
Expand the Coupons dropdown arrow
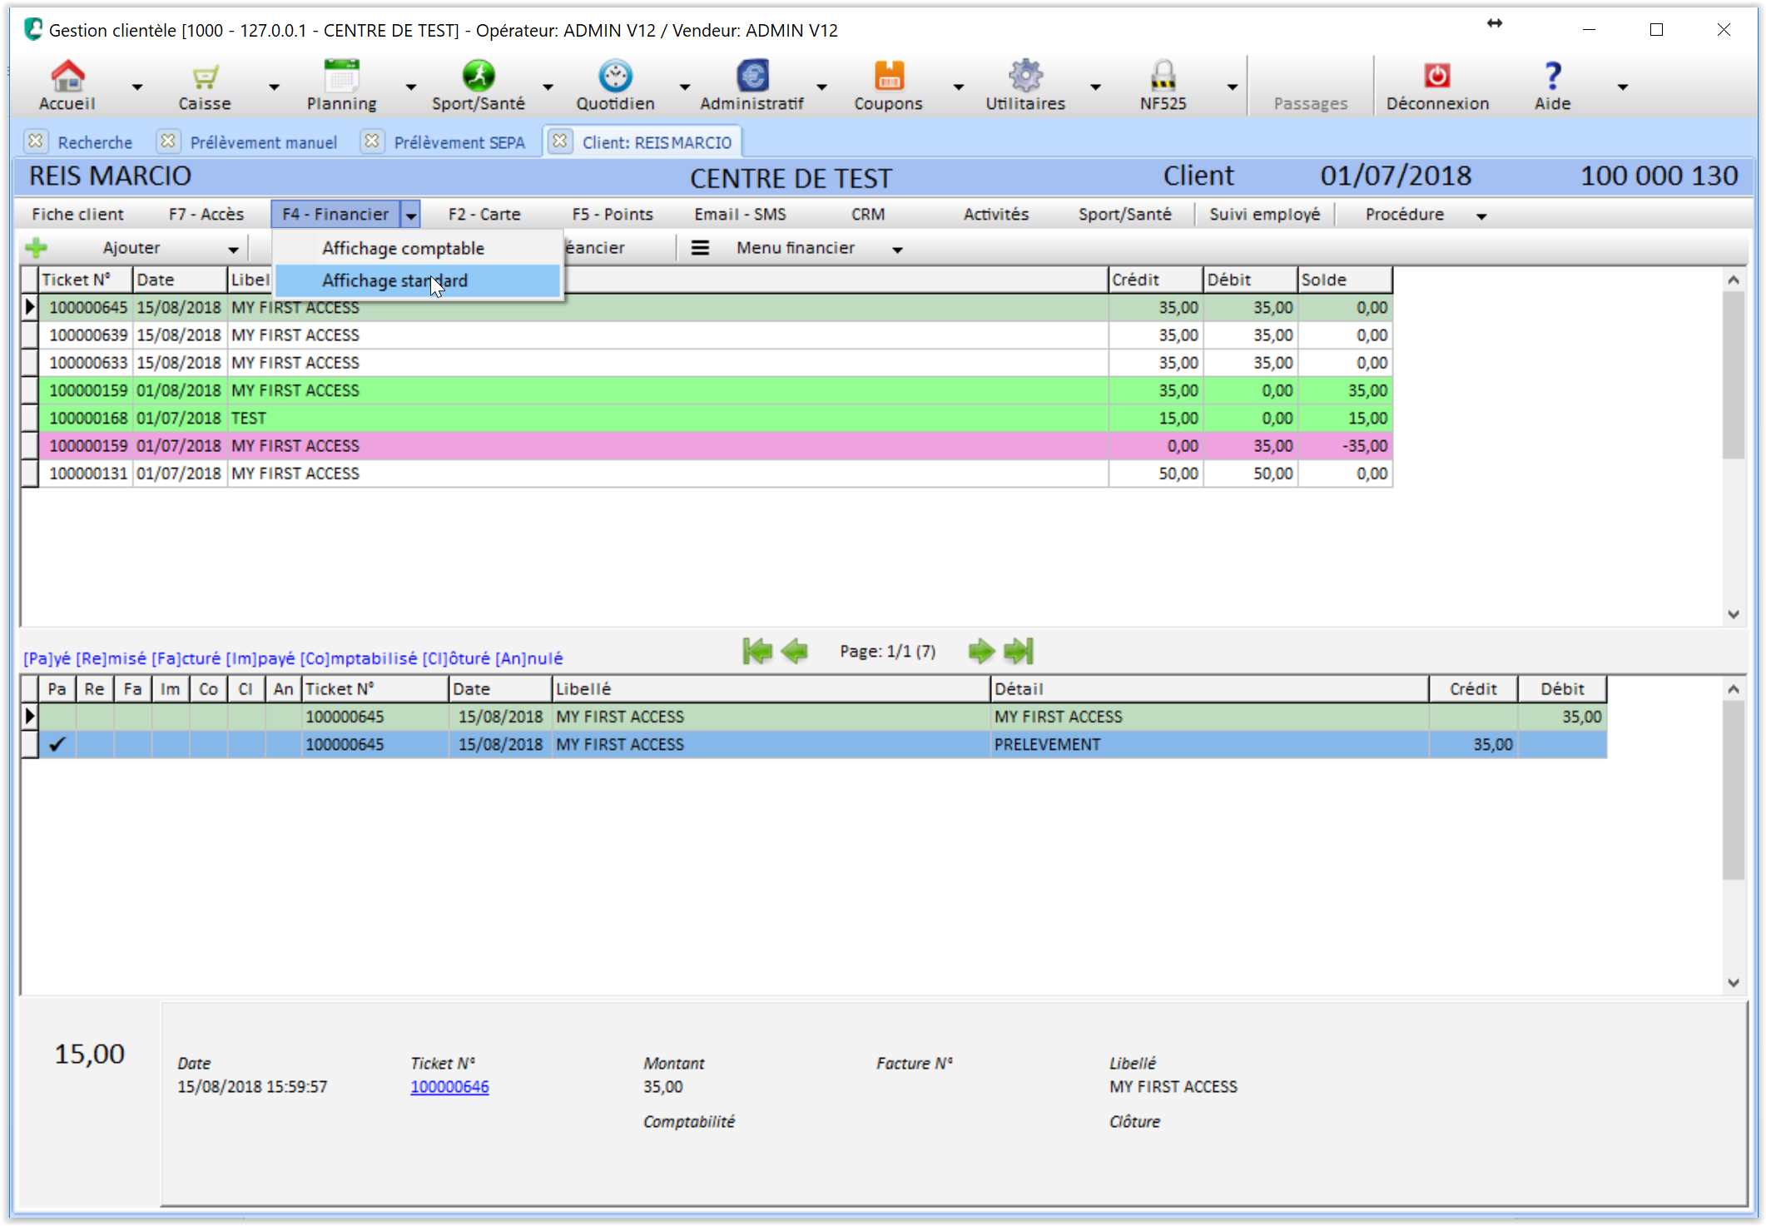(x=959, y=87)
